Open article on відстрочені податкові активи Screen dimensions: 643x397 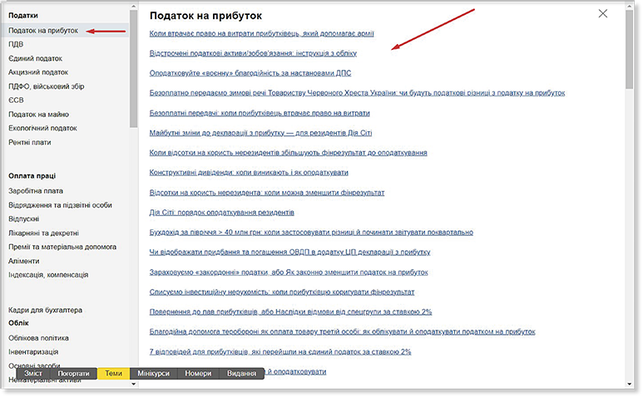252,52
